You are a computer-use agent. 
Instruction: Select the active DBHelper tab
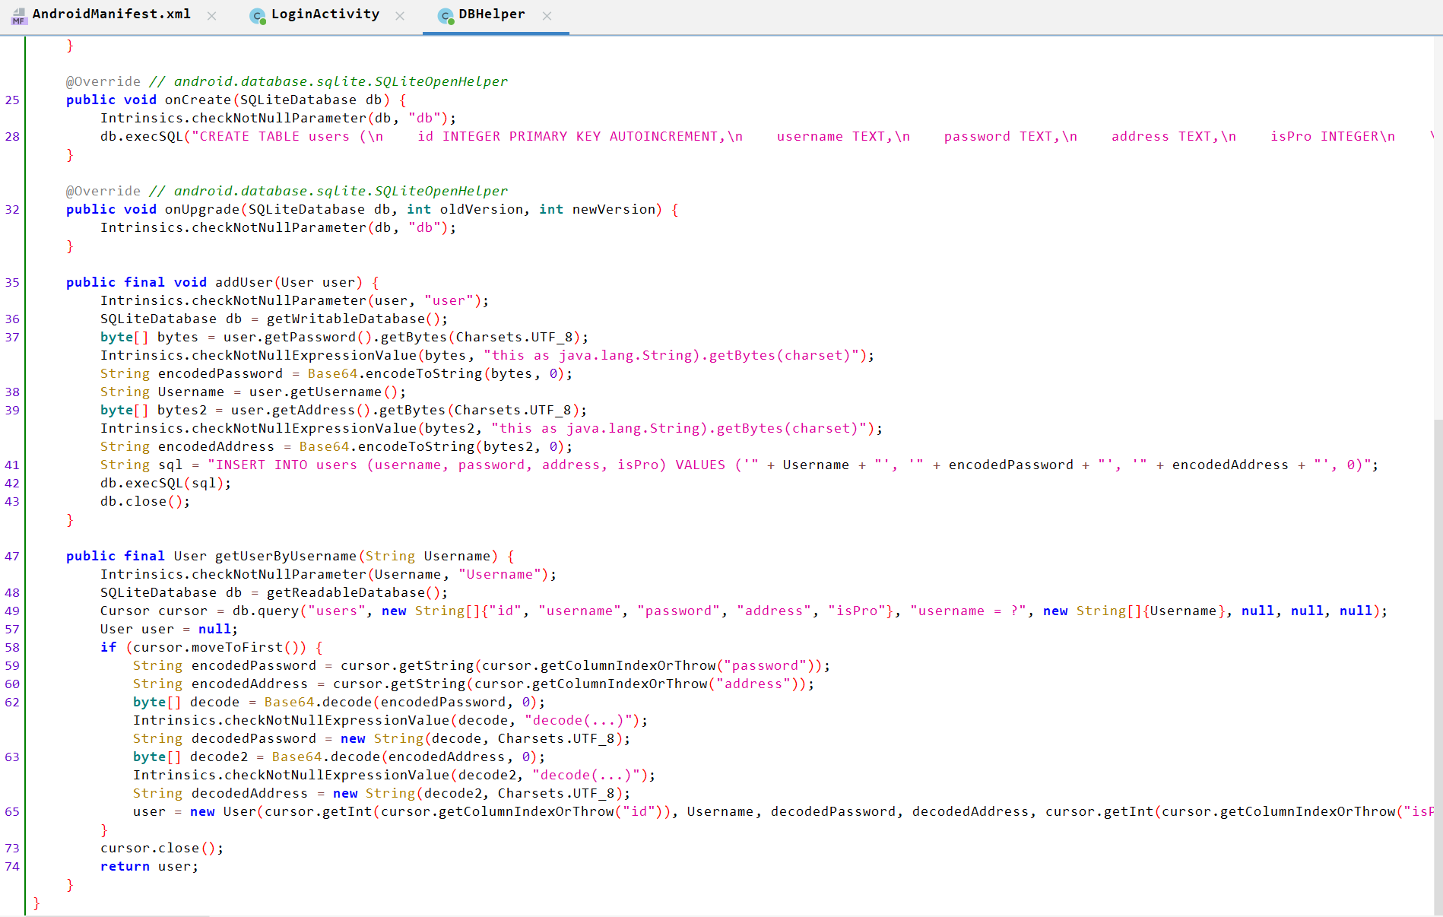[491, 14]
